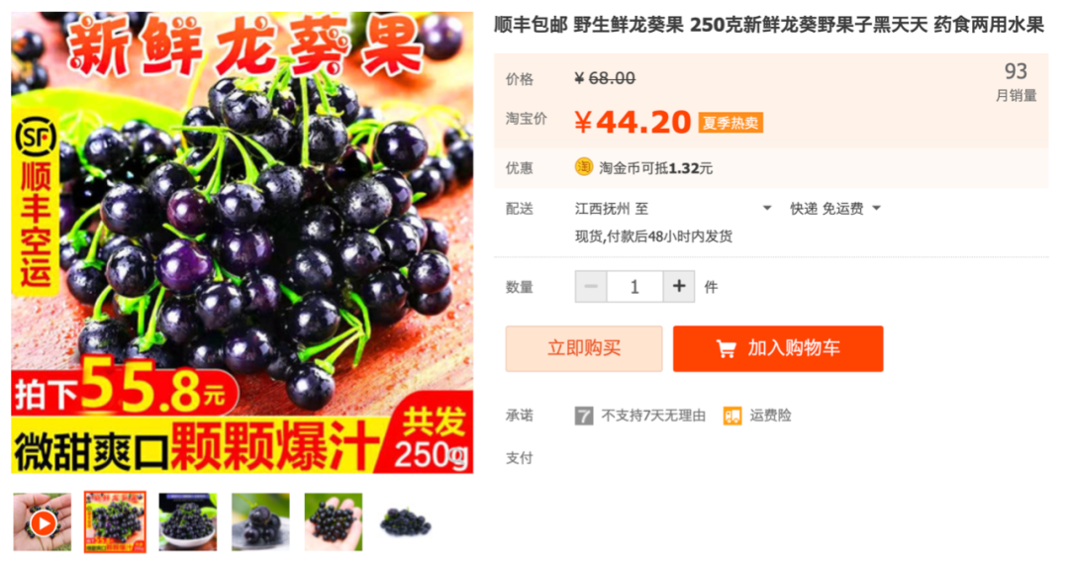The height and width of the screenshot is (561, 1069).
Task: Click the 夏季热卖 promotion tag
Action: point(730,123)
